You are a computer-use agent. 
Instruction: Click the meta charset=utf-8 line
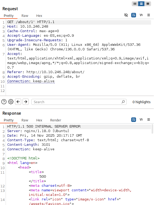pos(50,185)
